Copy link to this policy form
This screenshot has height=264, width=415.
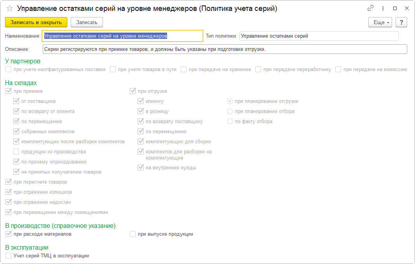pyautogui.click(x=370, y=8)
